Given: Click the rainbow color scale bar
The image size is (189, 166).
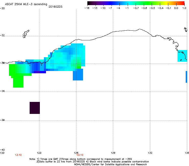Looking at the screenshot, I should pos(136,3).
